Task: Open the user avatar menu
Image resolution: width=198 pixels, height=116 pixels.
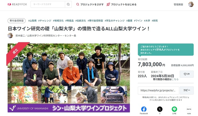Action: pyautogui.click(x=191, y=4)
